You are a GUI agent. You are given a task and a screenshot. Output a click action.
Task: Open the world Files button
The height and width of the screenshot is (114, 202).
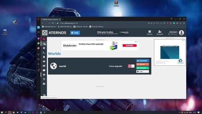(x=143, y=72)
